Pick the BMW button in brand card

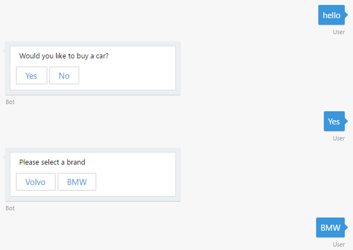(x=77, y=182)
